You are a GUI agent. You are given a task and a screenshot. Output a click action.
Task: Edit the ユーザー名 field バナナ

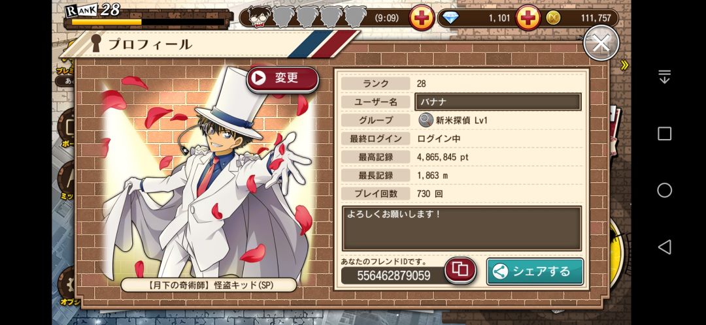[498, 102]
